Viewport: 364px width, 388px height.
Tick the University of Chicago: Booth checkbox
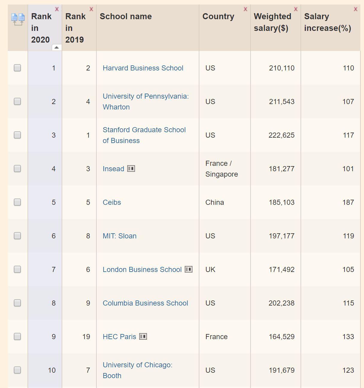click(17, 370)
